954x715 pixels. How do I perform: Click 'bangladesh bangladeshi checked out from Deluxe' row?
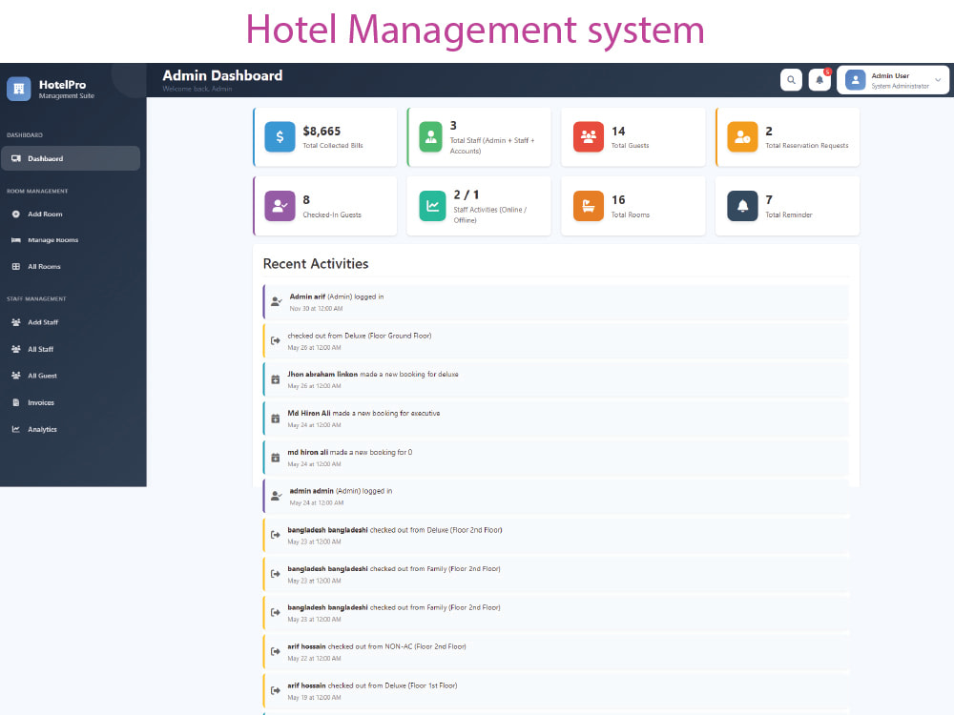point(555,536)
